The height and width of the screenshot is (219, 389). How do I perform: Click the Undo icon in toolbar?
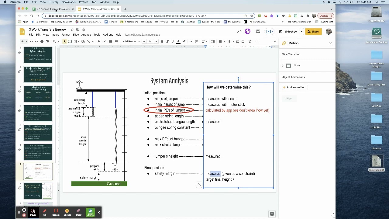tap(31, 41)
